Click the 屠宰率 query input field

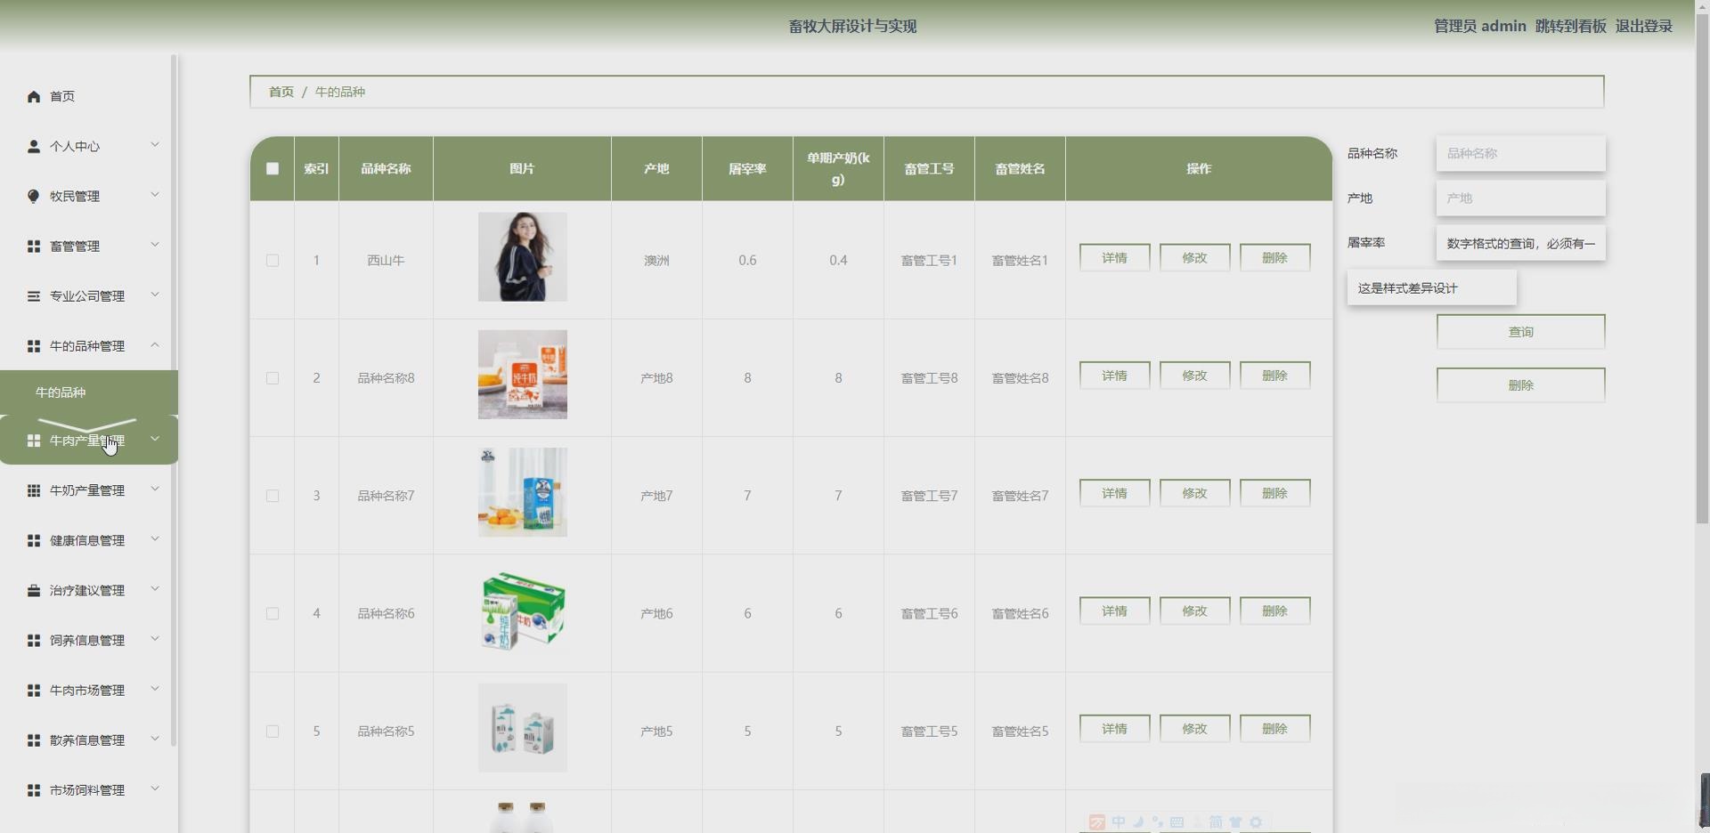[1520, 243]
